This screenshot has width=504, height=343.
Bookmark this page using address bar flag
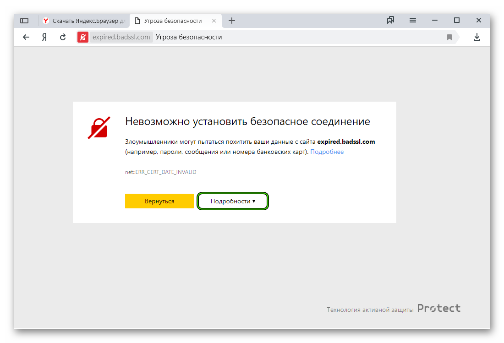(449, 37)
